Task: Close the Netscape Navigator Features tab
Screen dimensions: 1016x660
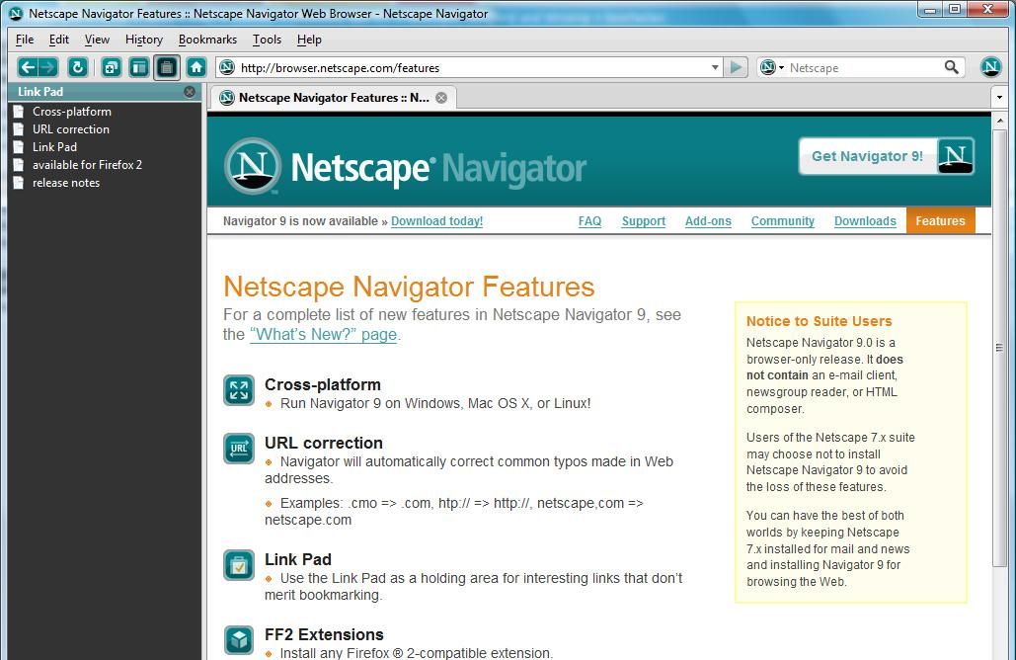Action: coord(441,98)
